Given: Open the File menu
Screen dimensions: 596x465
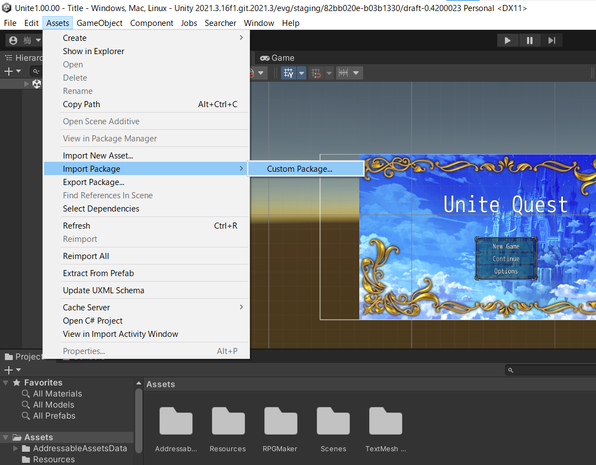Looking at the screenshot, I should pyautogui.click(x=10, y=23).
